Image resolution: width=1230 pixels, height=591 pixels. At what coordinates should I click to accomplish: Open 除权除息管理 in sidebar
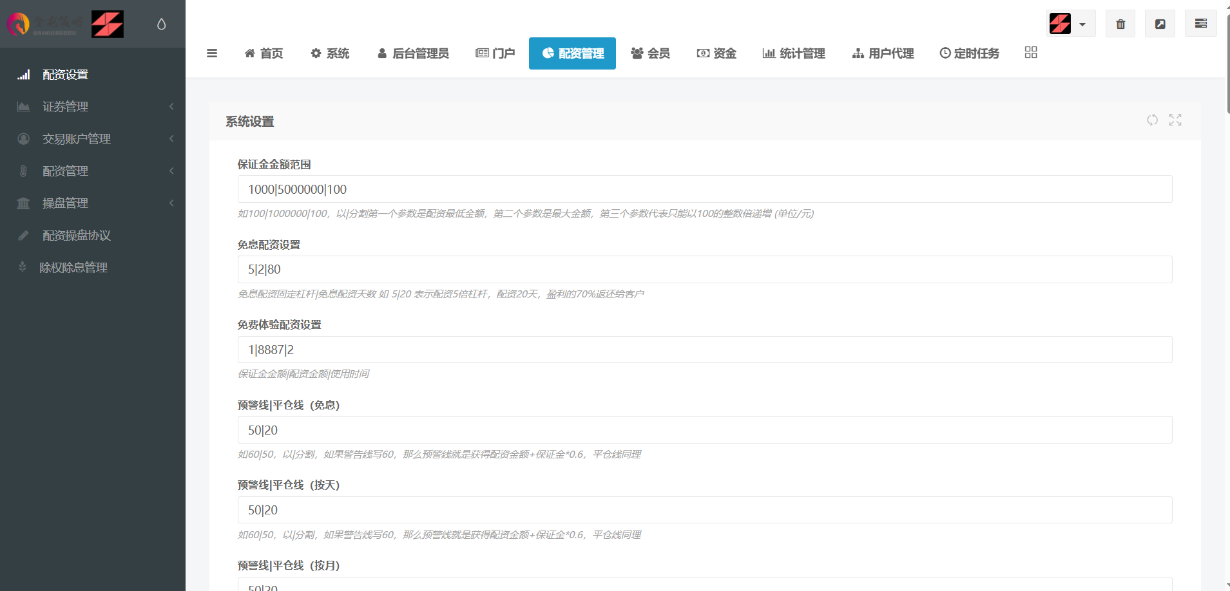click(x=73, y=268)
